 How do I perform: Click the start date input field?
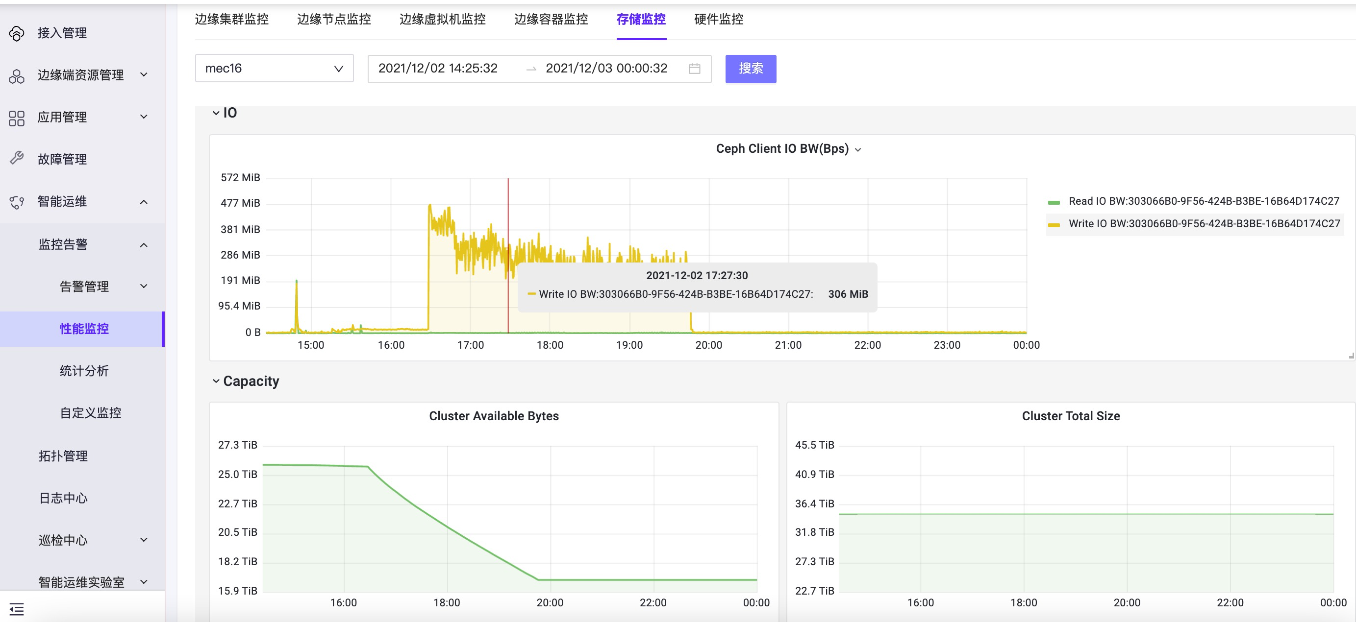[437, 69]
